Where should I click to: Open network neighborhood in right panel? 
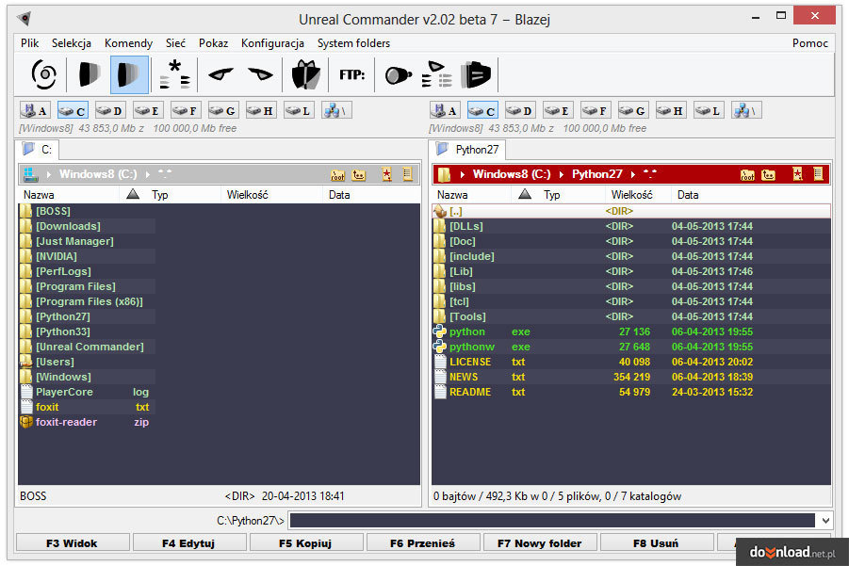746,110
